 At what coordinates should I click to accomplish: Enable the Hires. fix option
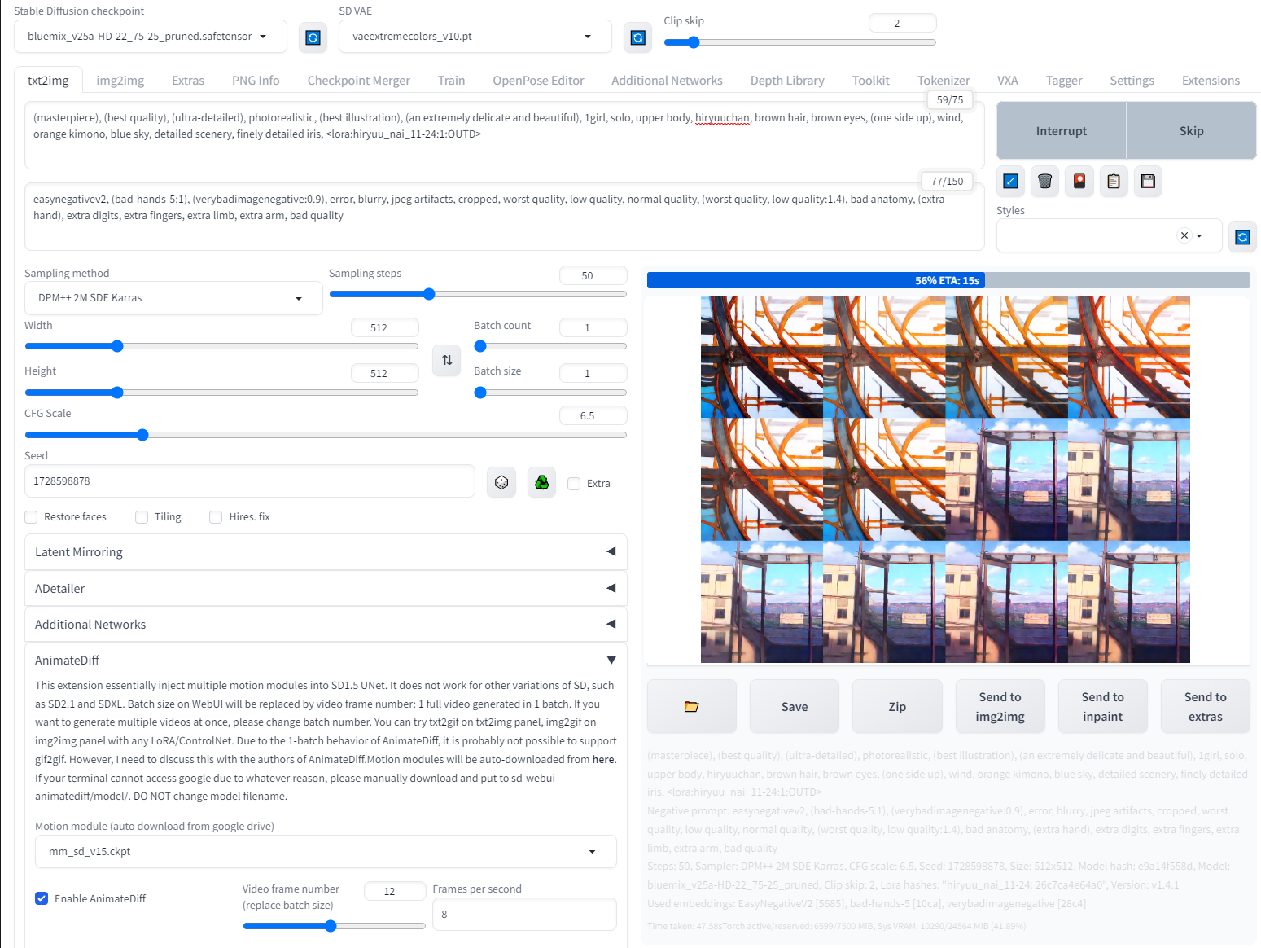pyautogui.click(x=216, y=516)
